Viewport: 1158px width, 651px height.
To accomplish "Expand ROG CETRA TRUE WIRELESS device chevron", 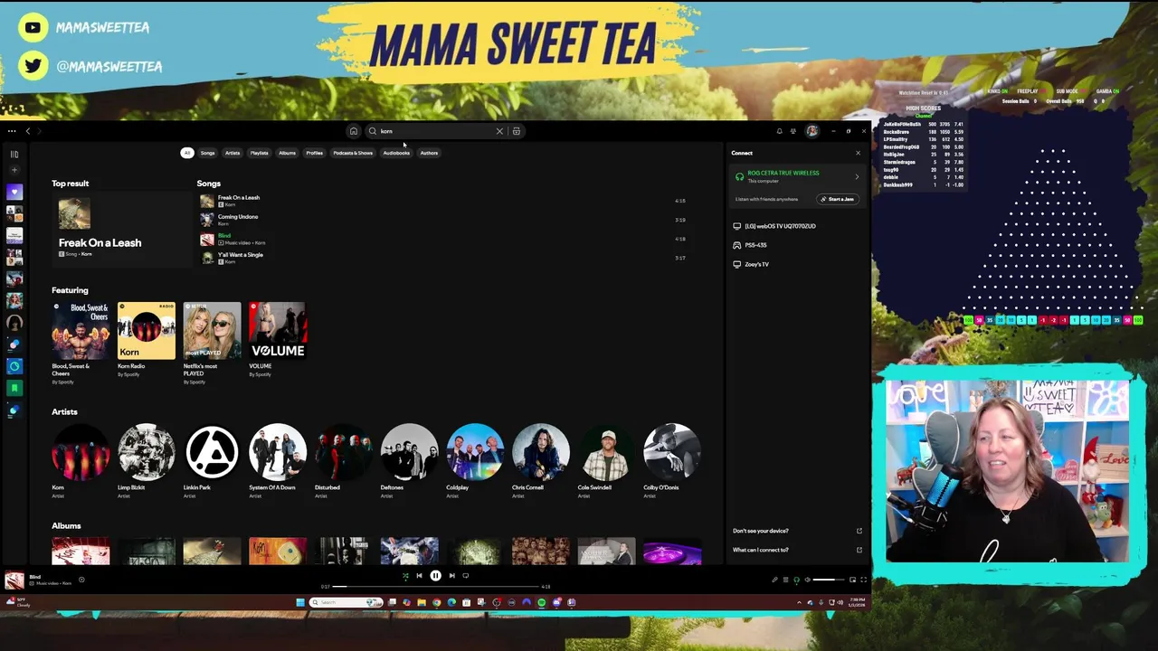I will (857, 176).
